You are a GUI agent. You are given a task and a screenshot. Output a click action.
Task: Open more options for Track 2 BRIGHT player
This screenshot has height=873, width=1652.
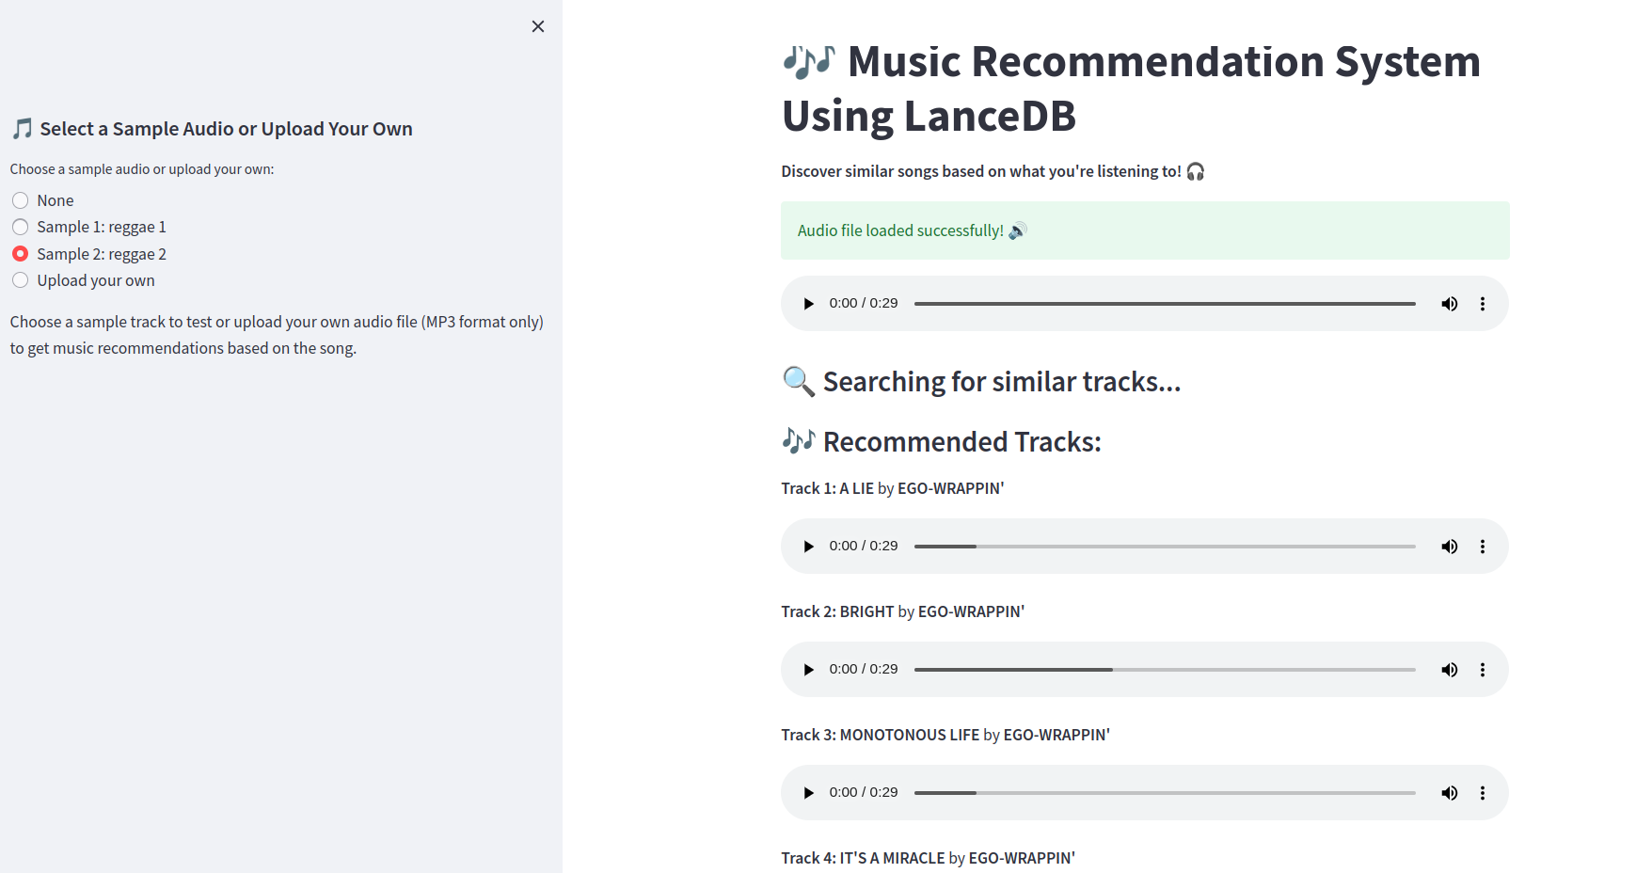coord(1483,670)
